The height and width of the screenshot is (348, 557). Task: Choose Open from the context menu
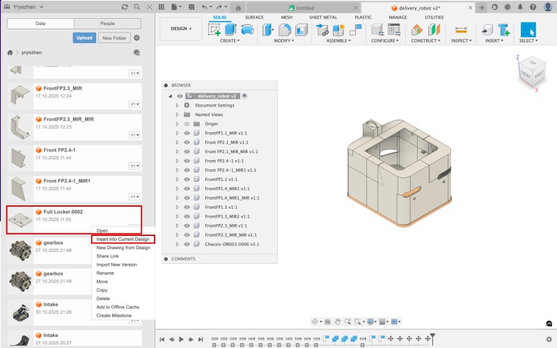point(102,230)
